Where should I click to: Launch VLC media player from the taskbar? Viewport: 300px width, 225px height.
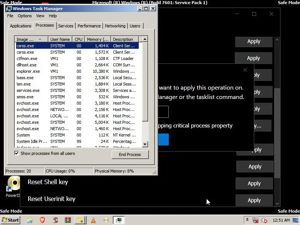(93, 220)
